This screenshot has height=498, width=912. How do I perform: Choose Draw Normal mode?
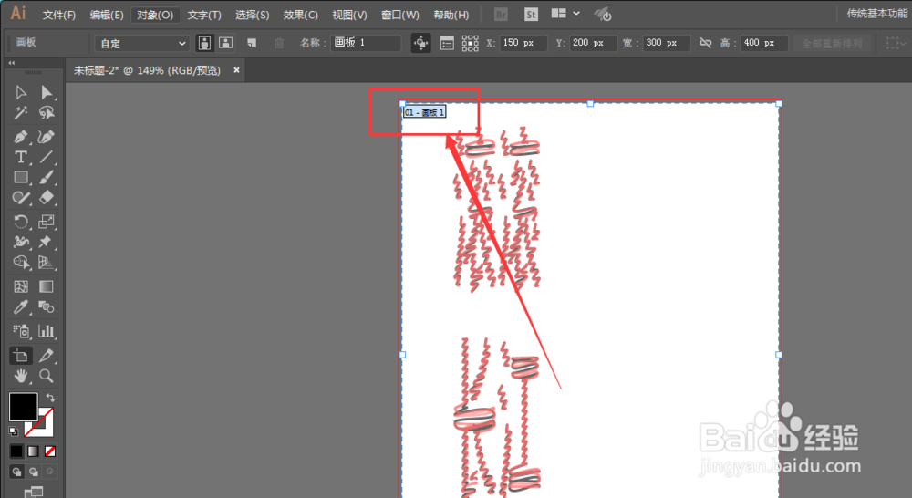[16, 472]
